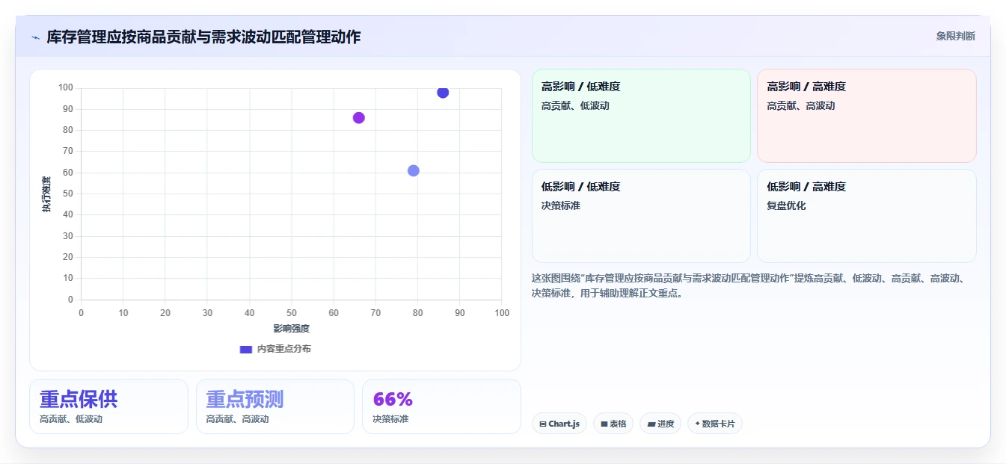Click the 复盘优化 text in quadrant
The height and width of the screenshot is (464, 1006).
tap(786, 205)
